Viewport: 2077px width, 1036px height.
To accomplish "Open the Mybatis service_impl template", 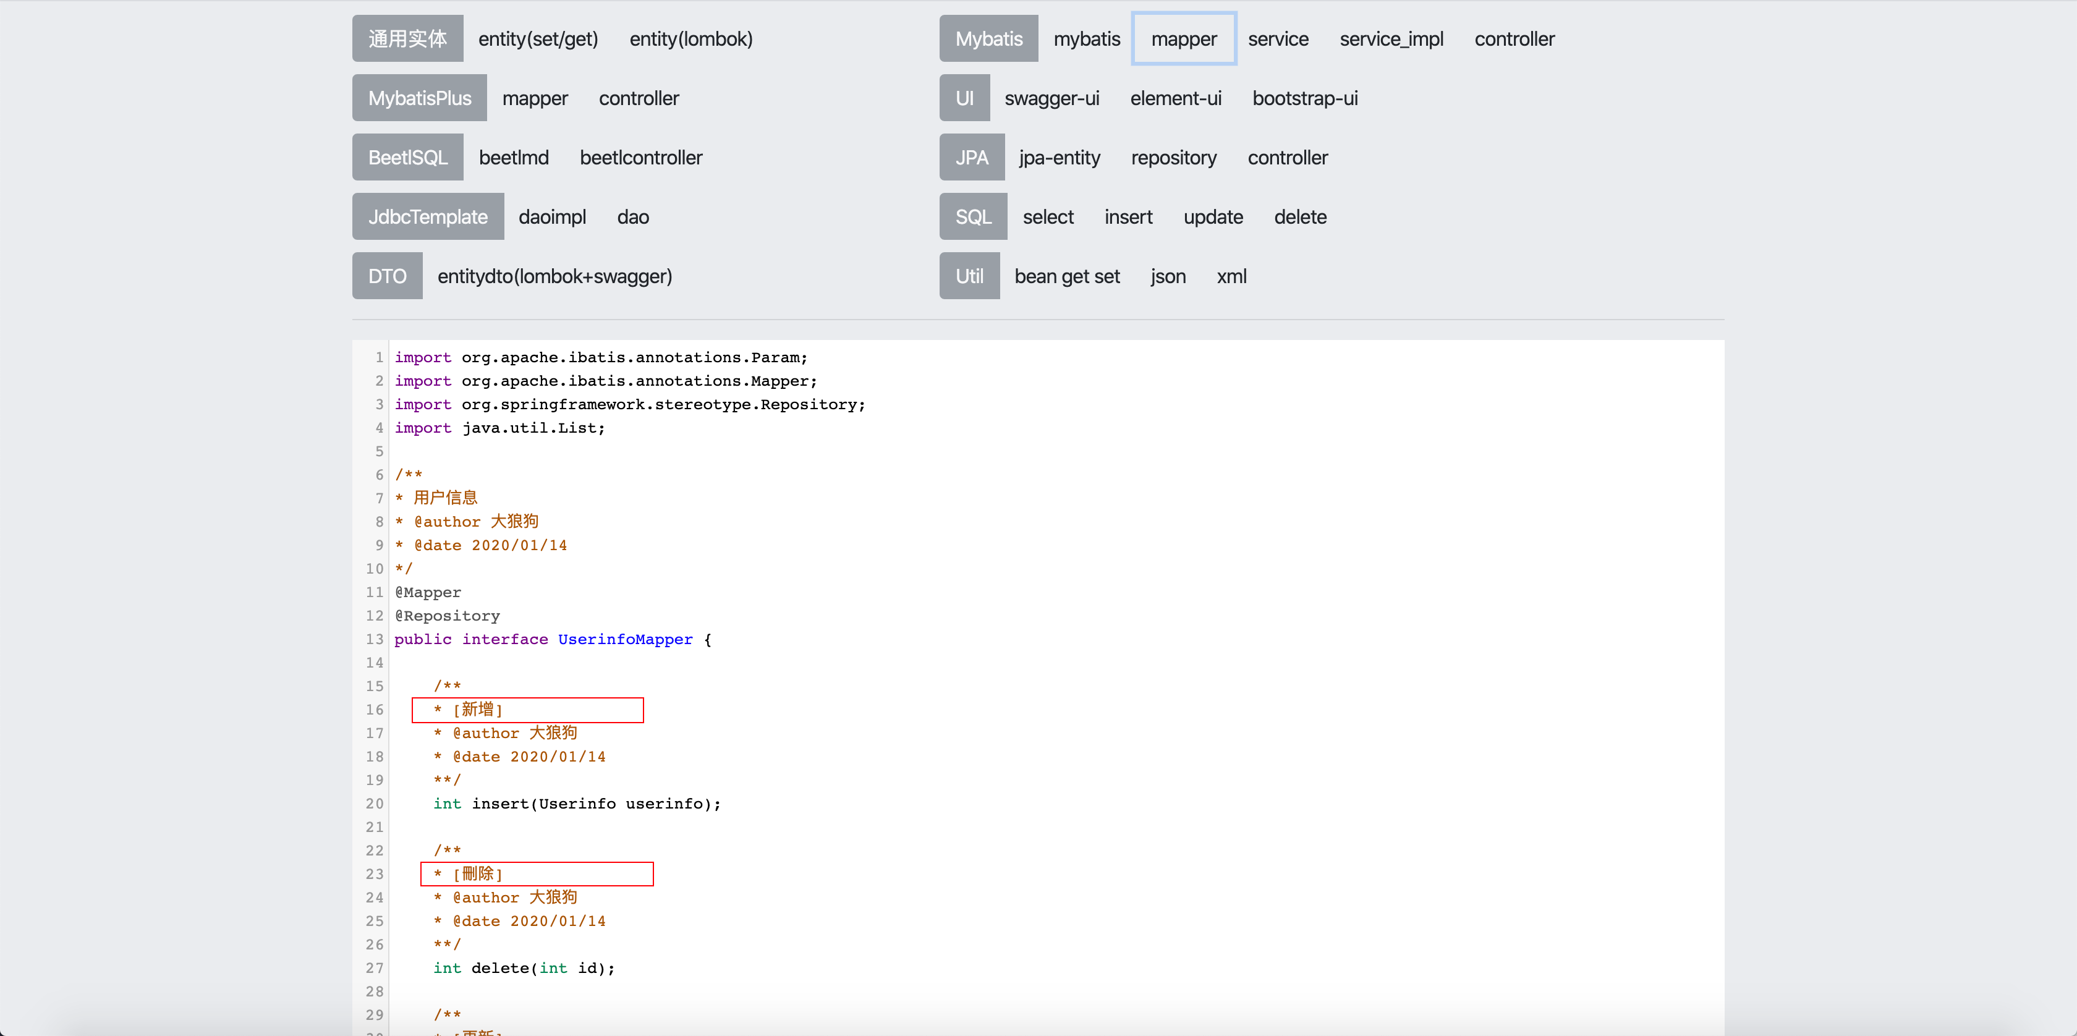I will [x=1391, y=39].
